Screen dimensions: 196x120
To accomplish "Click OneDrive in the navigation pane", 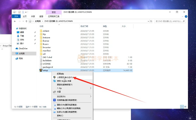I will [21, 48].
